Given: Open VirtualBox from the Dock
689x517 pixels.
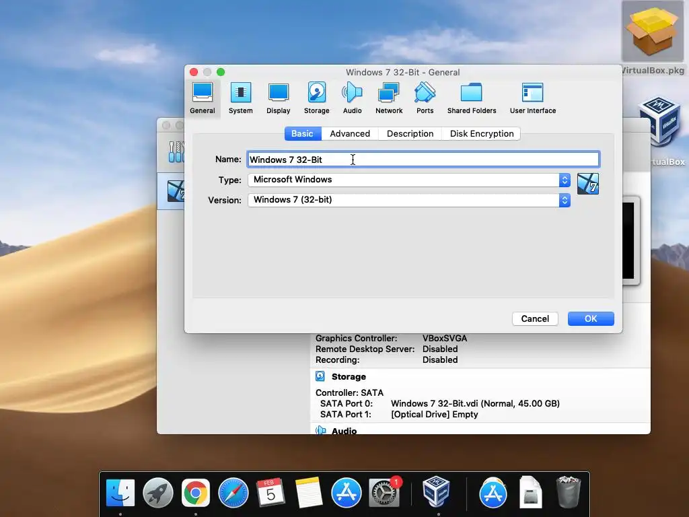Looking at the screenshot, I should click(x=436, y=491).
